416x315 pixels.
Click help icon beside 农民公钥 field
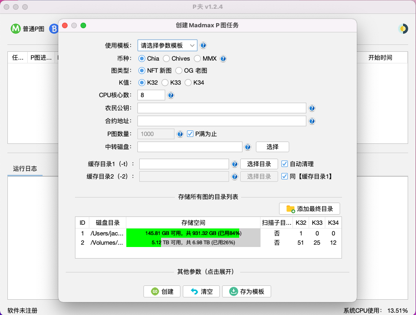pyautogui.click(x=312, y=108)
